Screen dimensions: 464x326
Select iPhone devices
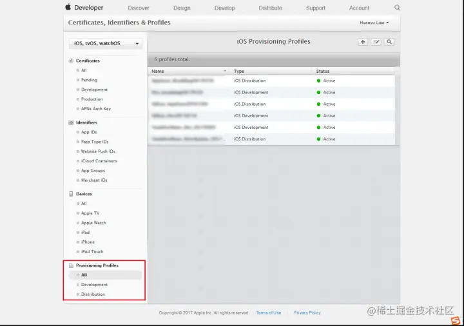tap(88, 242)
